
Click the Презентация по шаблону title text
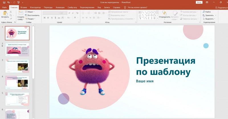pyautogui.click(x=166, y=66)
